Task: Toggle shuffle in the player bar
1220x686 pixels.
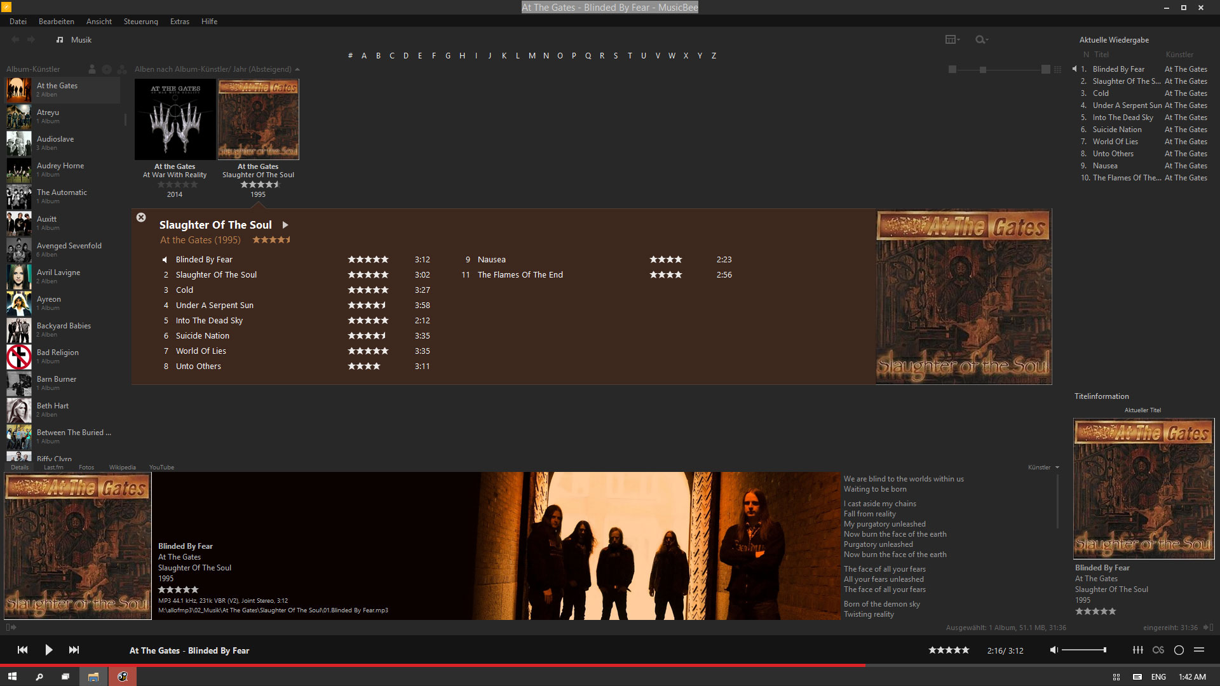Action: [1199, 650]
